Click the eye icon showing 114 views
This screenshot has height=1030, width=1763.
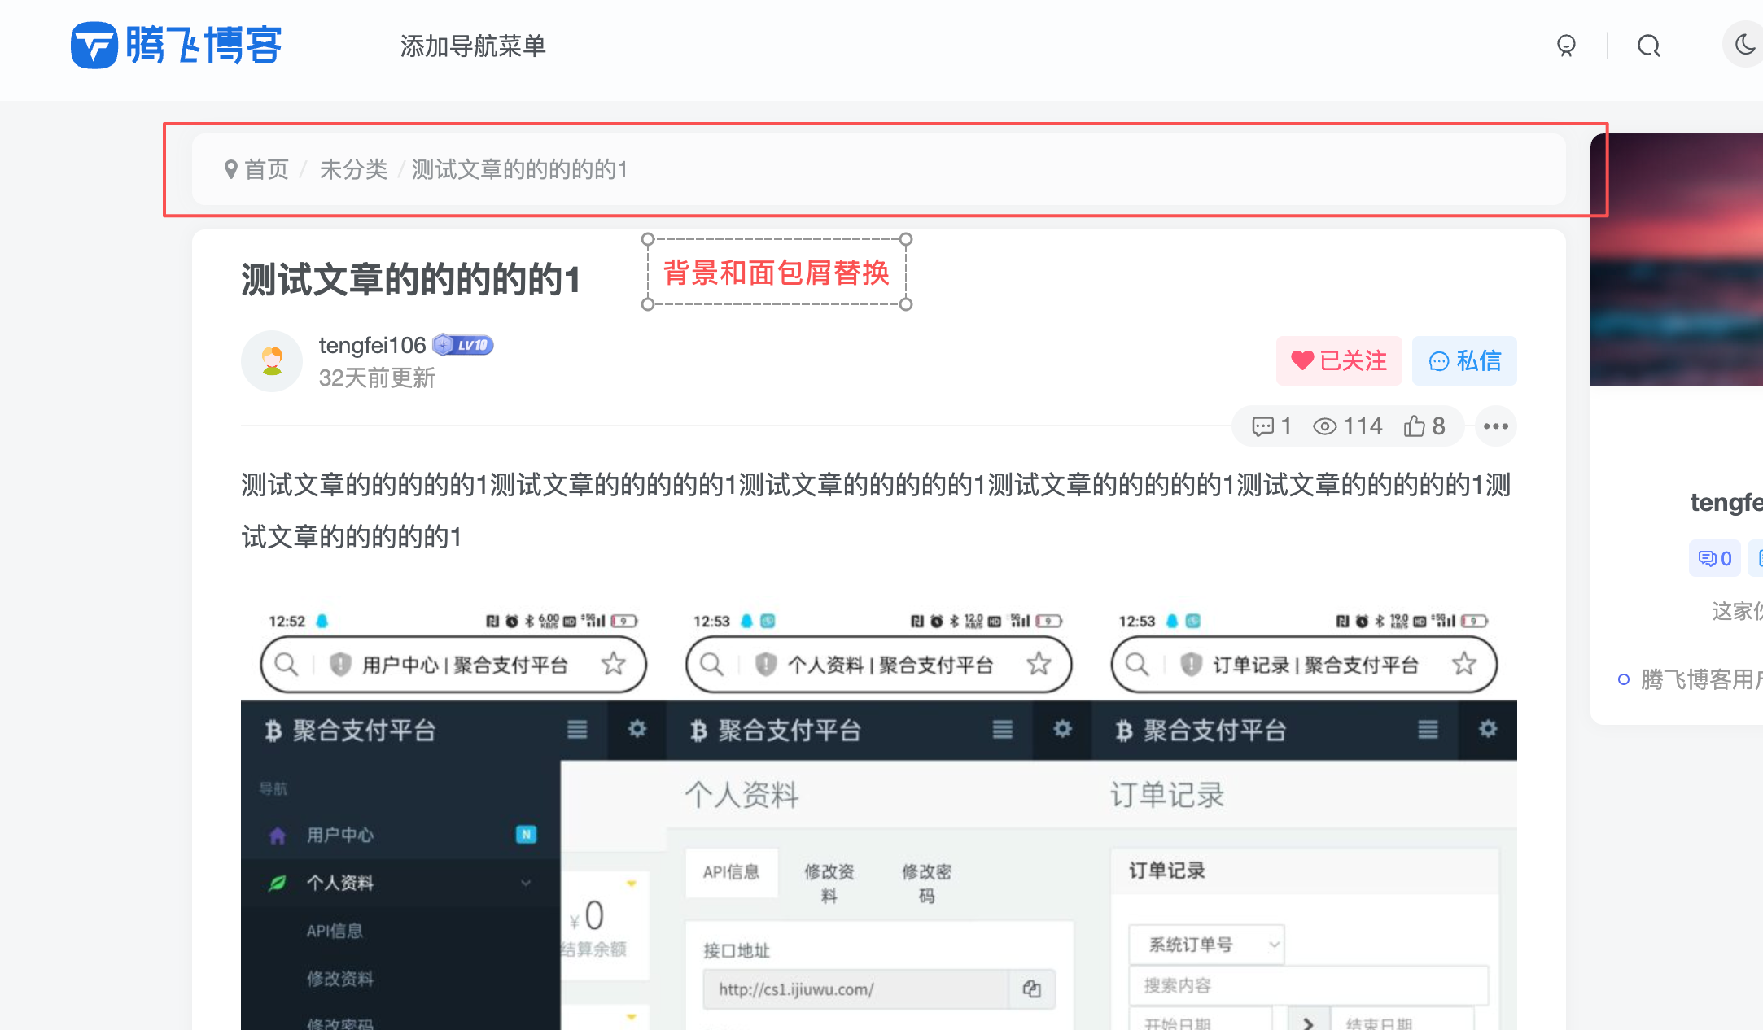point(1325,426)
